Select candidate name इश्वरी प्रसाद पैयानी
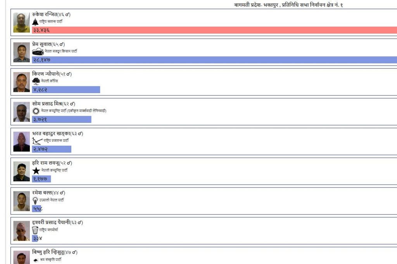This screenshot has height=264, width=397. 50,223
